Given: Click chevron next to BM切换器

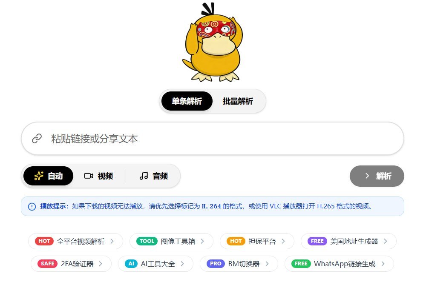Looking at the screenshot, I should pos(268,263).
